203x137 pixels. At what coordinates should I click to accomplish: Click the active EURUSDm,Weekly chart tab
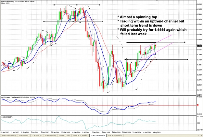coord(98,136)
